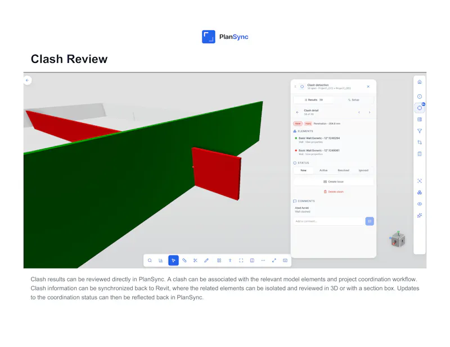Open the more options ellipsis in toolbar
This screenshot has height=347, width=450.
click(x=263, y=261)
